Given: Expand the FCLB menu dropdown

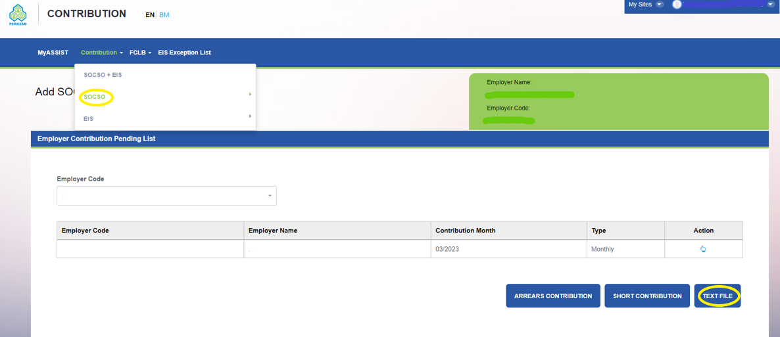Looking at the screenshot, I should click(140, 52).
